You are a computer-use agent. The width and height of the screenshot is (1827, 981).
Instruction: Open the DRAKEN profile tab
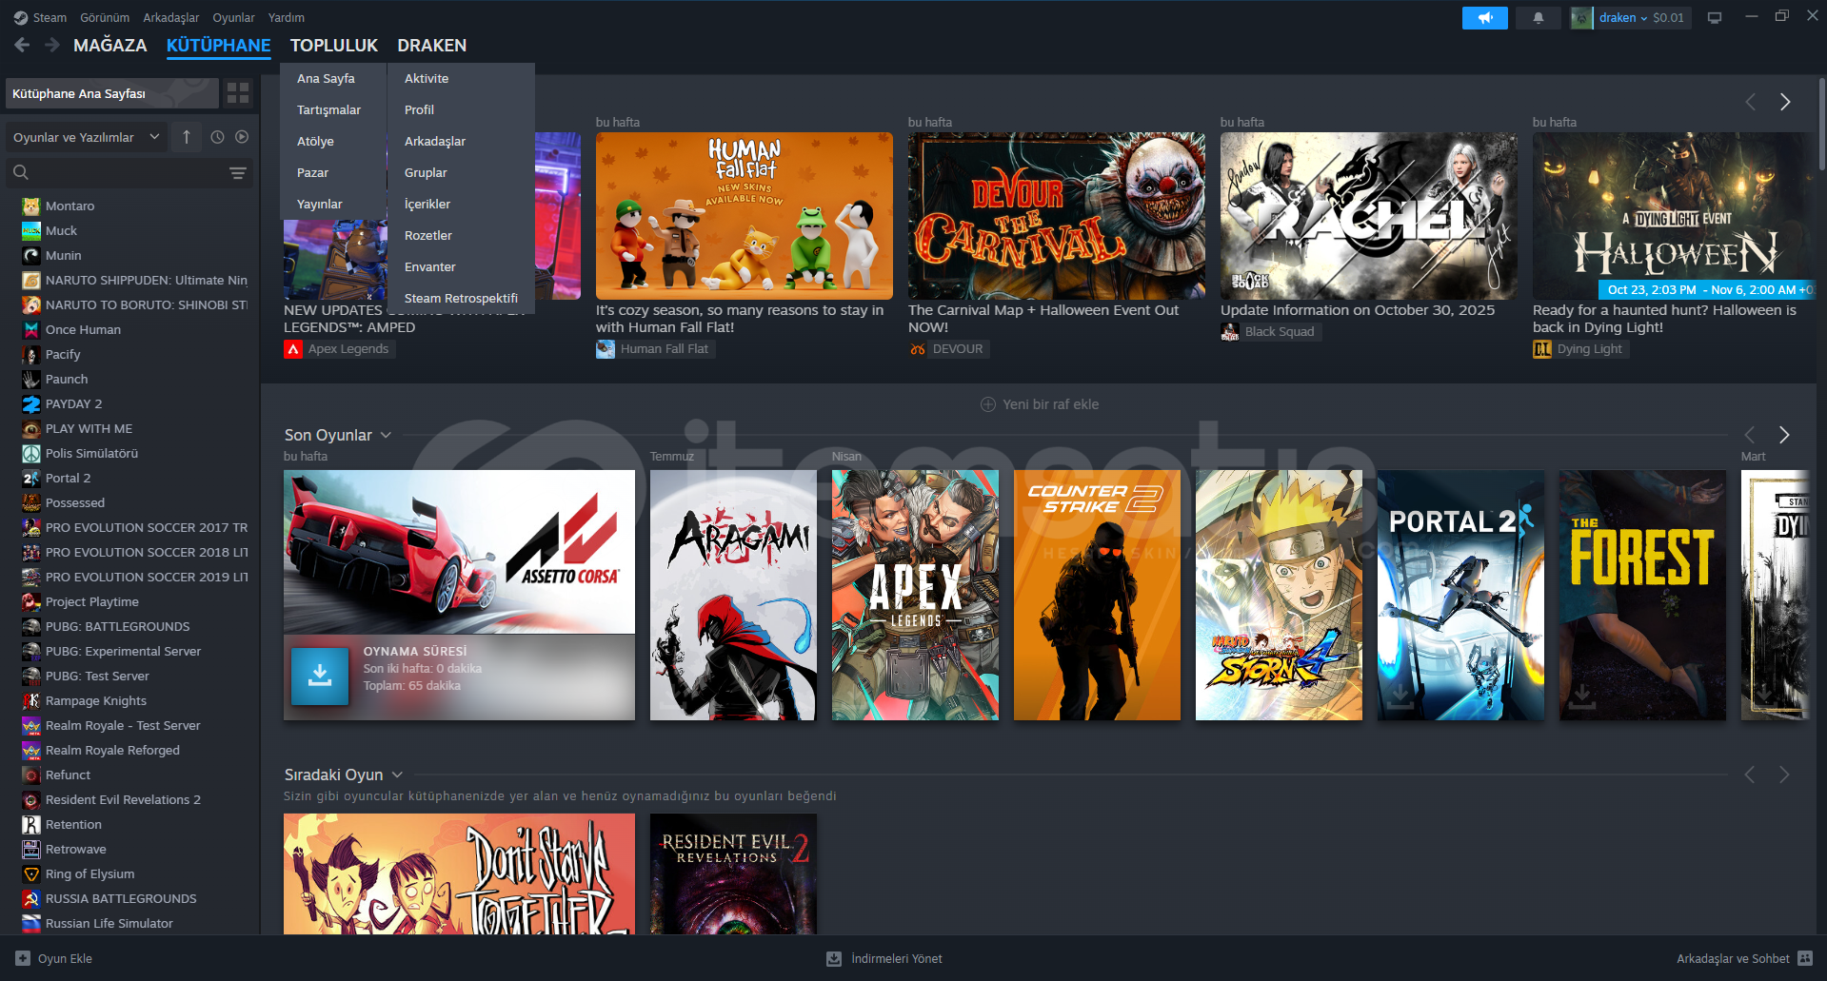432,46
